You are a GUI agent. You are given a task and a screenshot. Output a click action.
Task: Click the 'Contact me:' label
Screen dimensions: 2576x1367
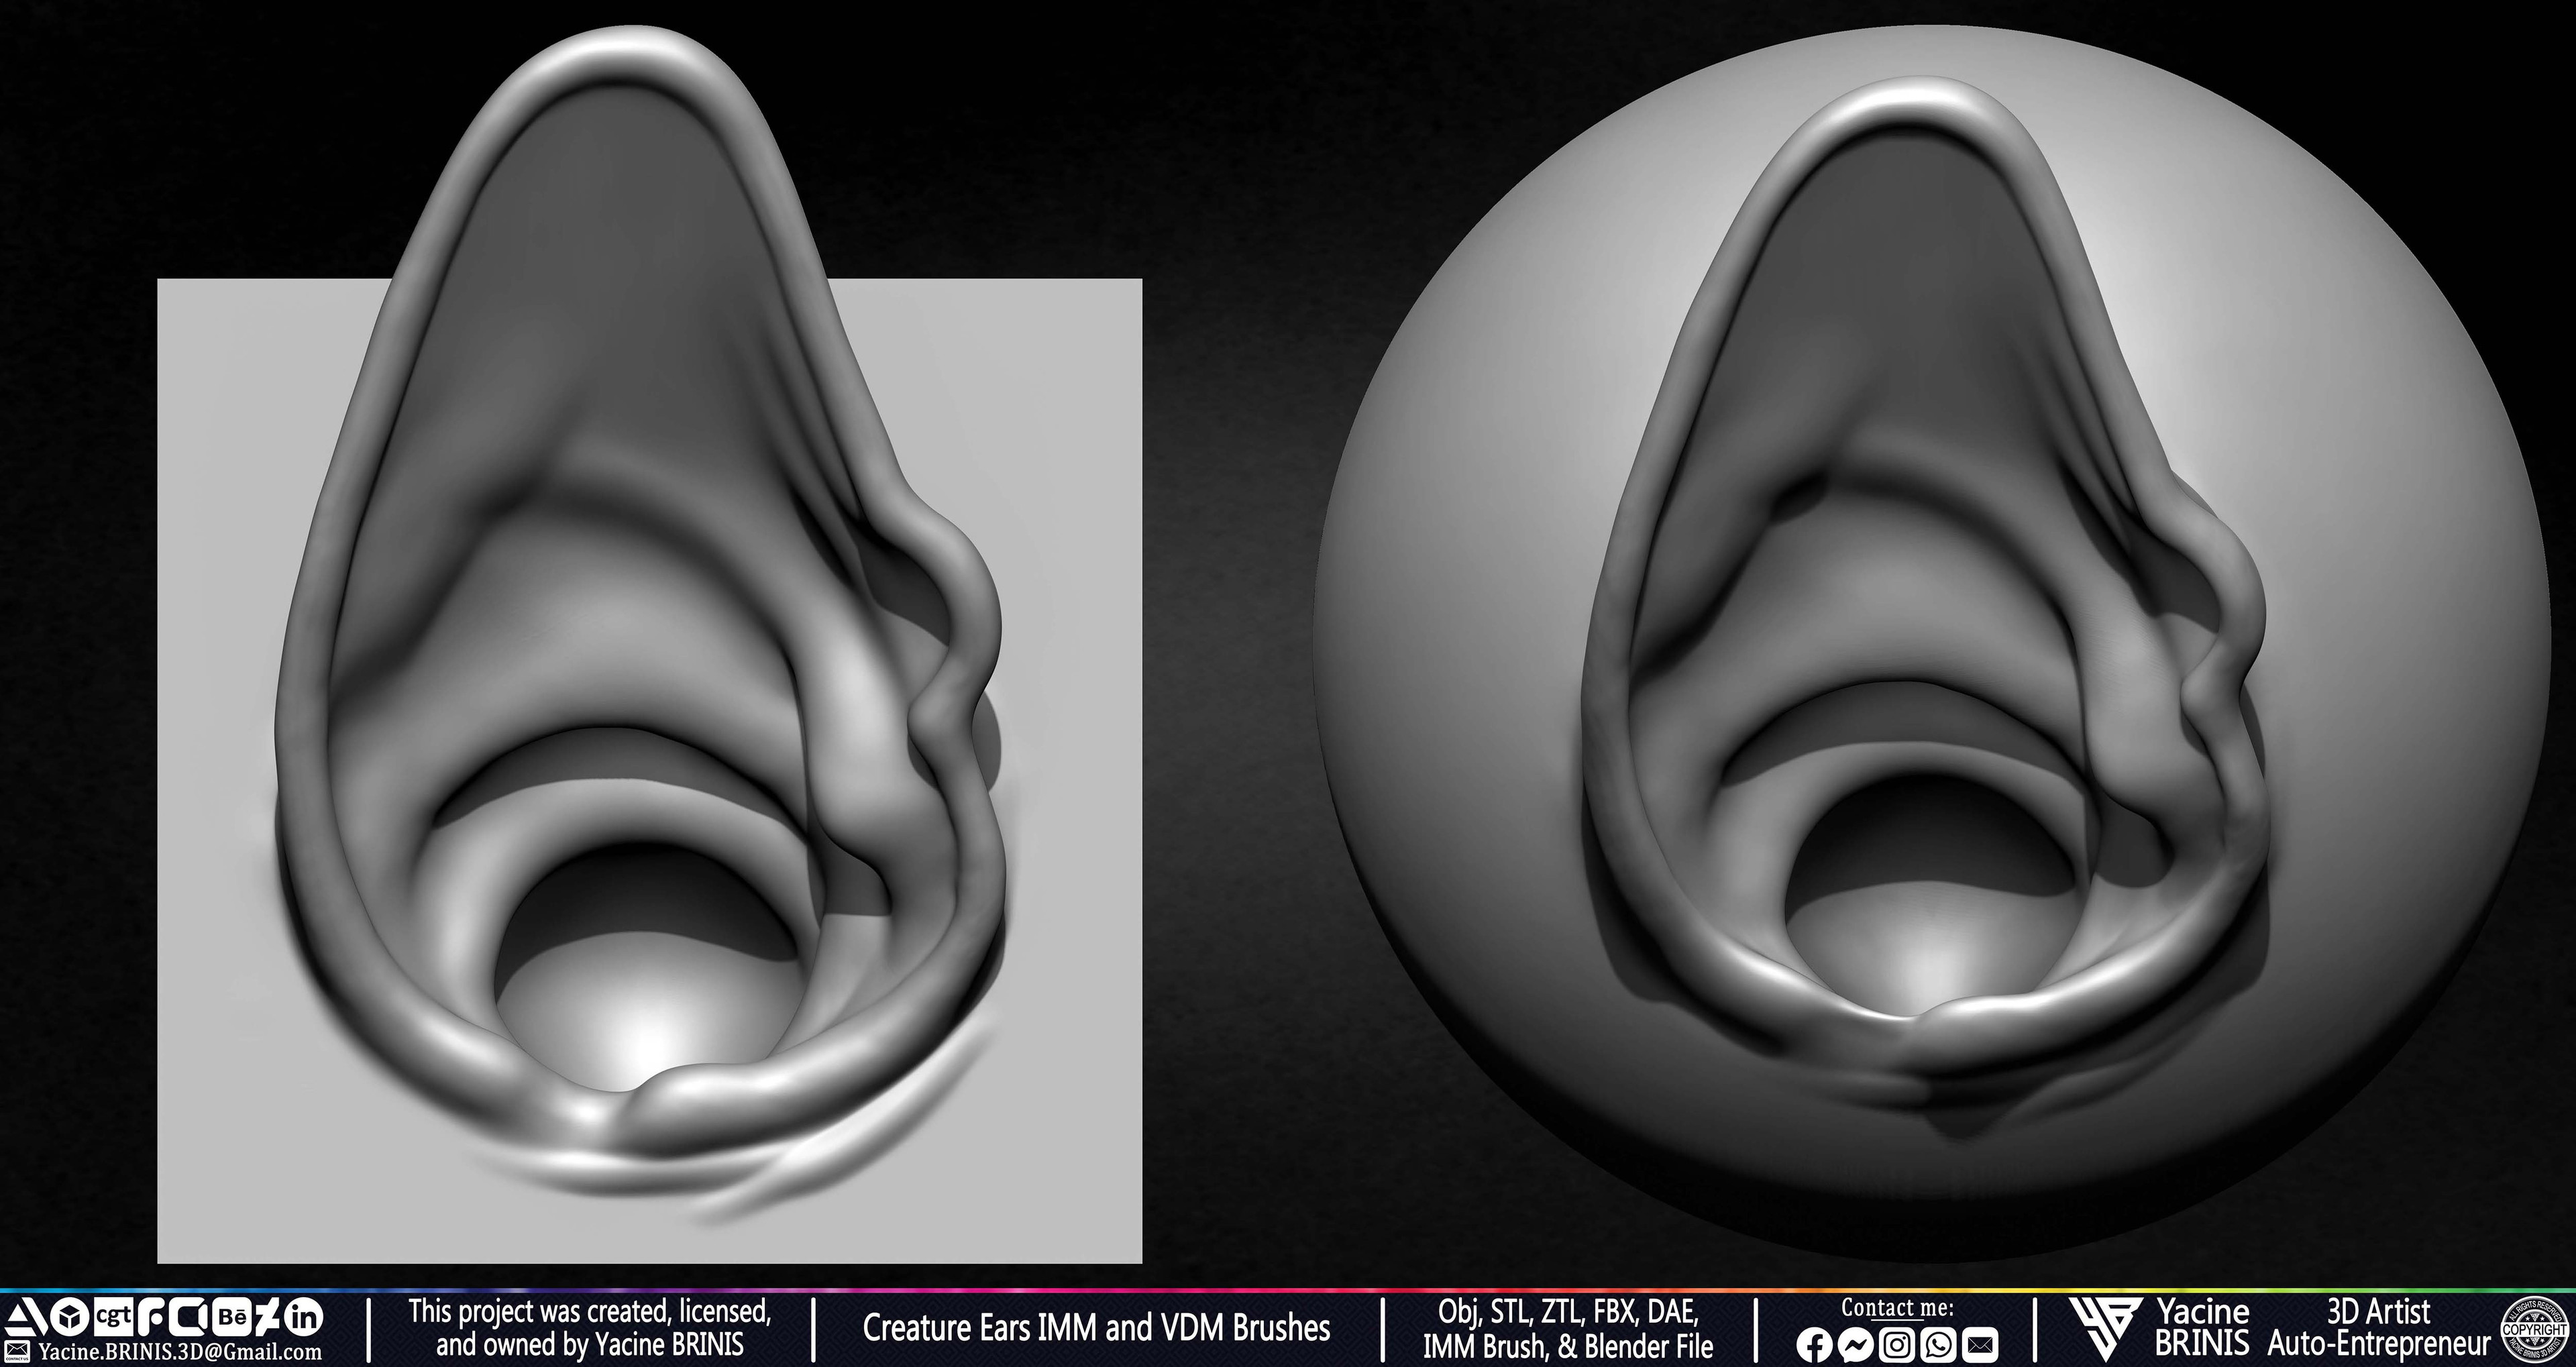(x=1897, y=1308)
